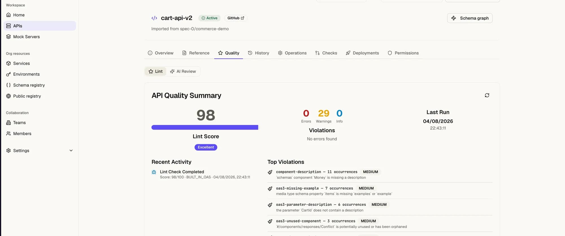565x236 pixels.
Task: Refresh the API Quality Summary
Action: [487, 95]
